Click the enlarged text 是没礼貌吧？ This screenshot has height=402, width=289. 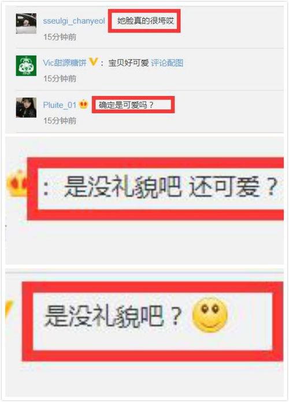(113, 316)
